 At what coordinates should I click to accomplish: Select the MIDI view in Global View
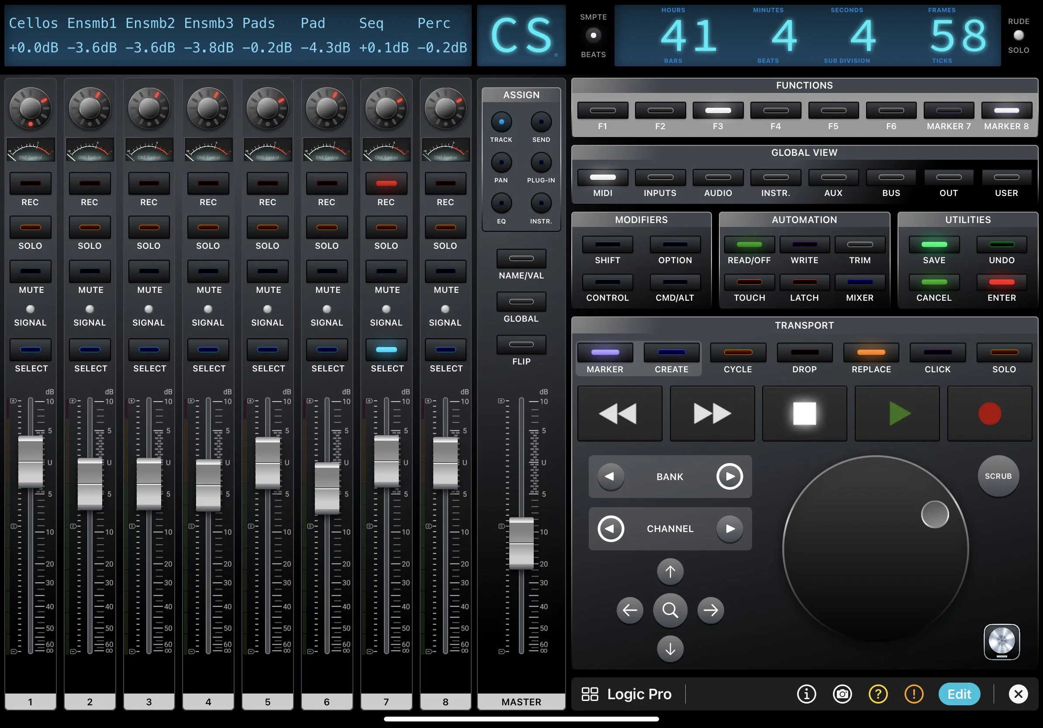[602, 178]
